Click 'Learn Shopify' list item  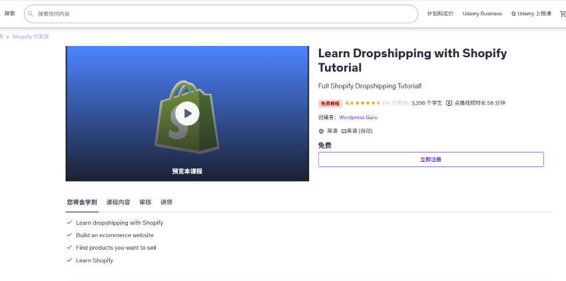94,260
